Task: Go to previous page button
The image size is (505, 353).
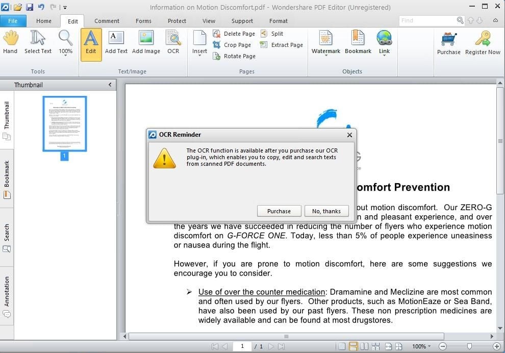Action: click(225, 346)
